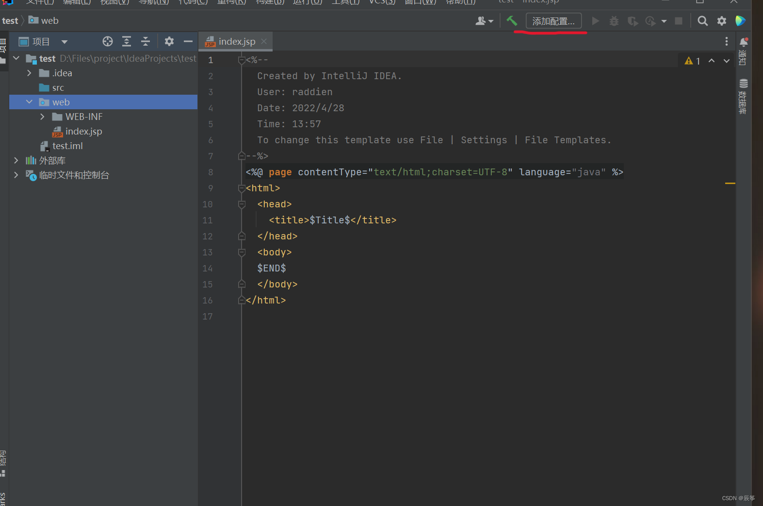Click the "User: raddien" comment line
Image resolution: width=763 pixels, height=506 pixels.
click(295, 92)
